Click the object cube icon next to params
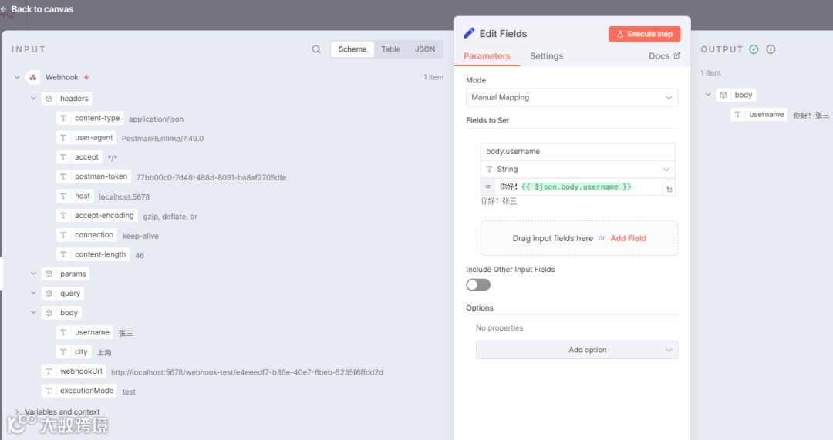The image size is (833, 440). tap(49, 274)
